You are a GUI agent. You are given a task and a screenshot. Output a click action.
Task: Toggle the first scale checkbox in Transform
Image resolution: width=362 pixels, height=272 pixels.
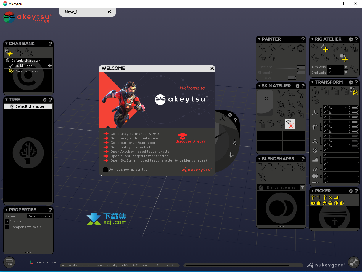coord(325,136)
